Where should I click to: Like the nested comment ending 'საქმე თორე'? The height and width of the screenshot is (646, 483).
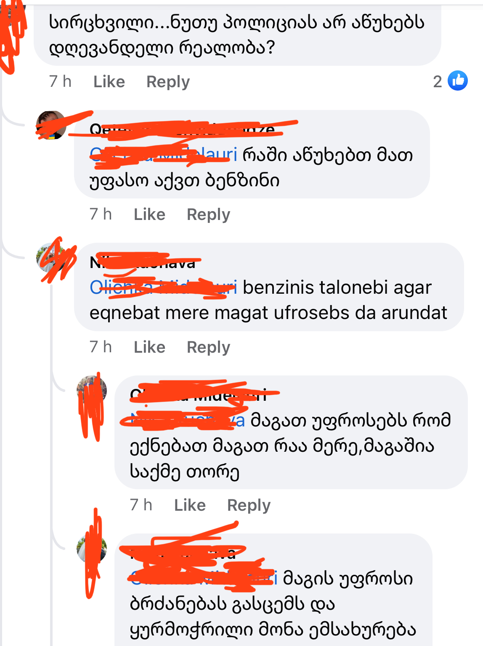(x=190, y=505)
